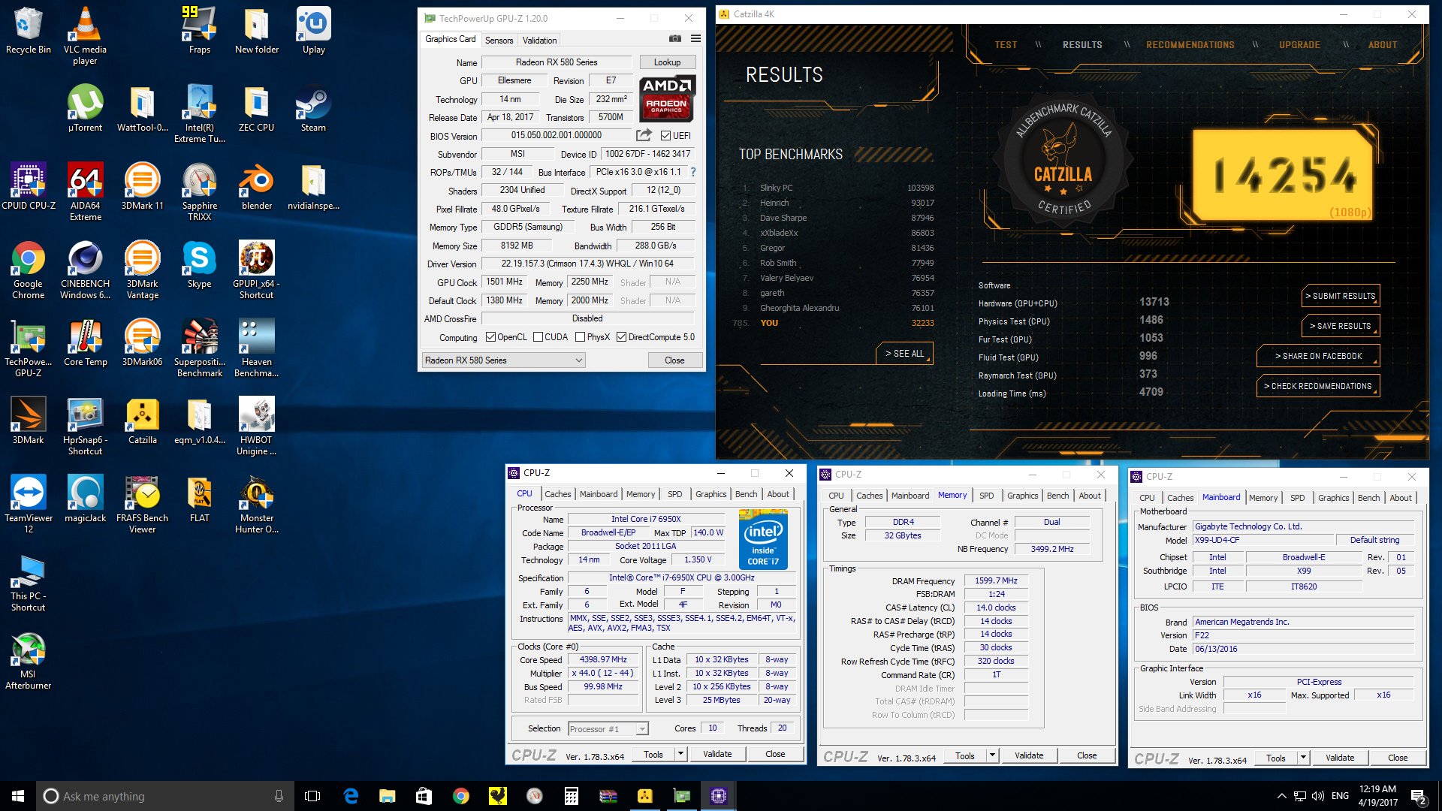Click the bus interface question mark icon
The width and height of the screenshot is (1442, 811).
tap(693, 172)
